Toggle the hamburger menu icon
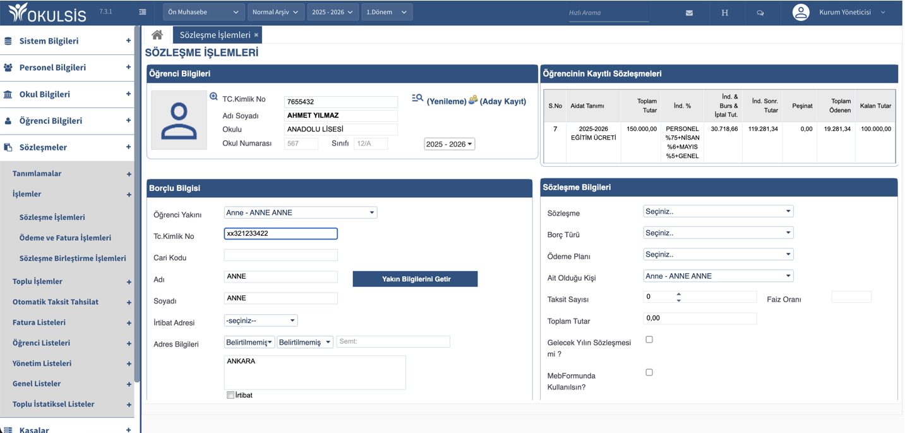 [143, 12]
